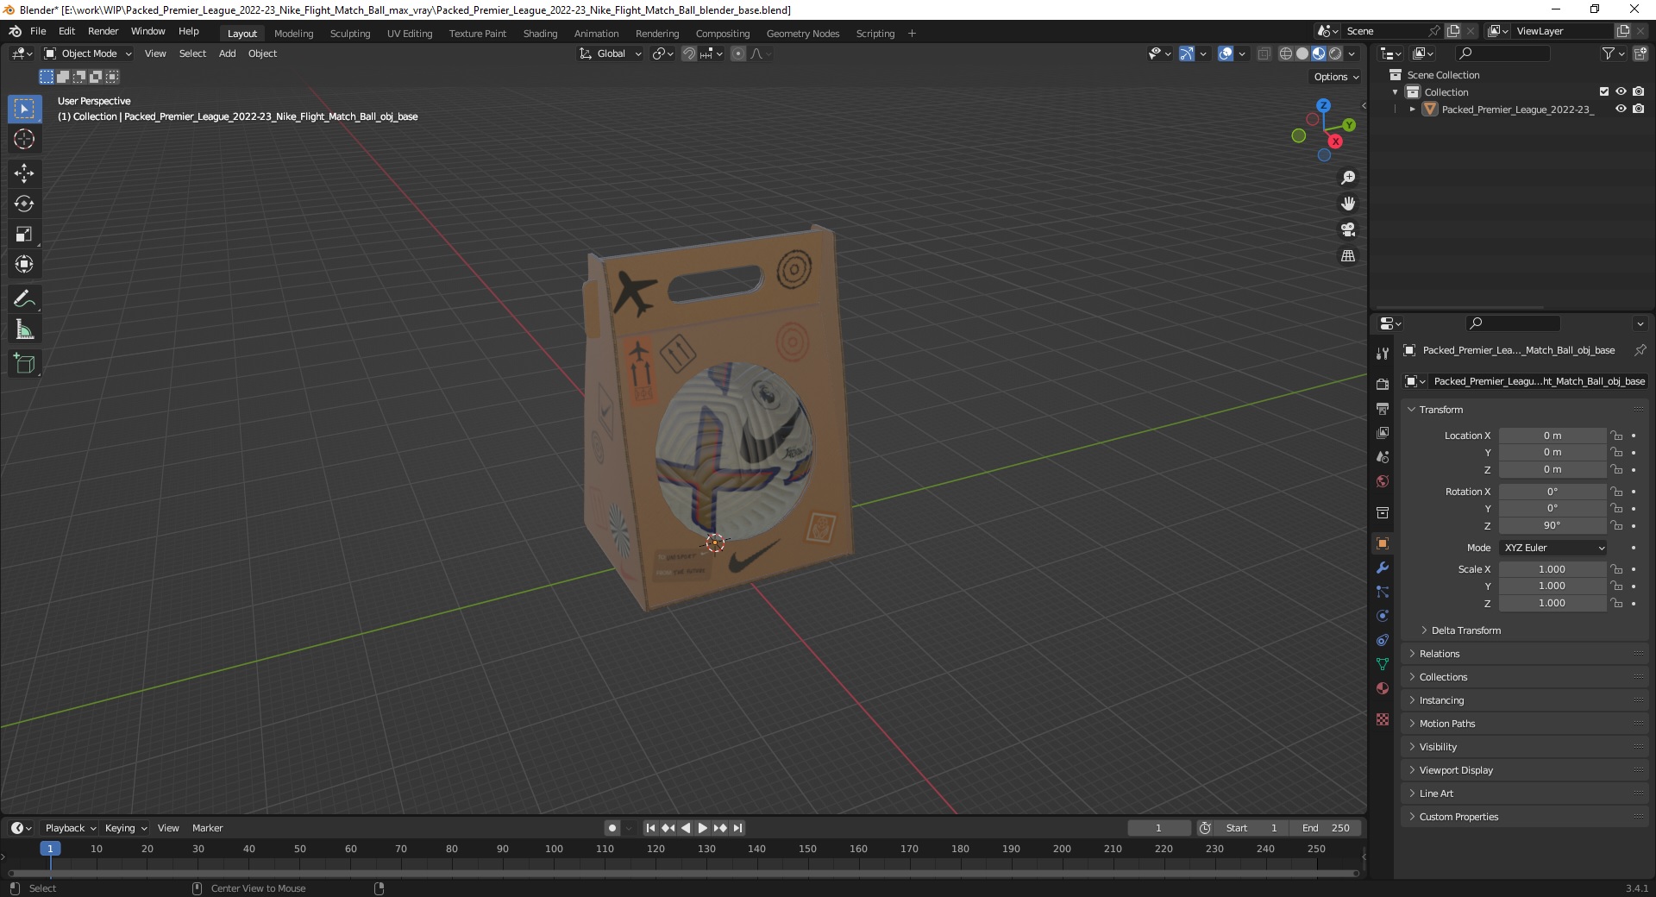Click Marker in timeline header

click(207, 828)
